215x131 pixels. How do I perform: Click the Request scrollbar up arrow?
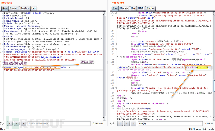(104, 13)
